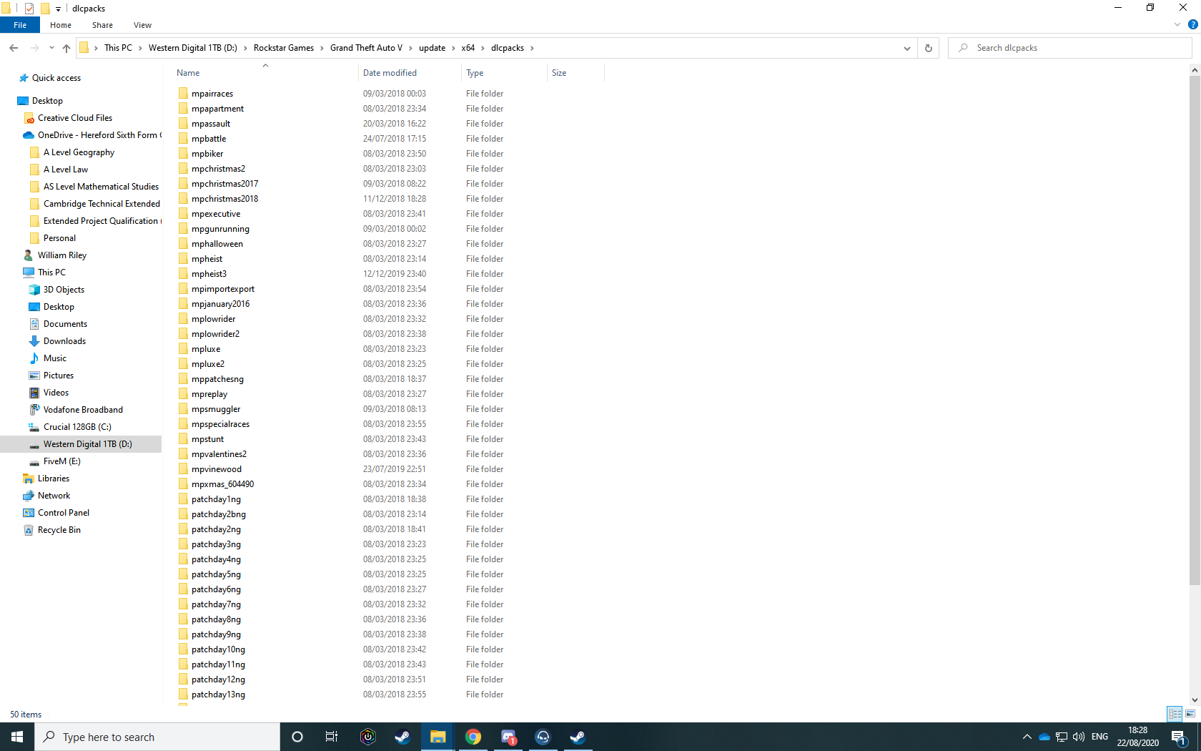The height and width of the screenshot is (751, 1201).
Task: Open network status tray icon
Action: point(1062,737)
